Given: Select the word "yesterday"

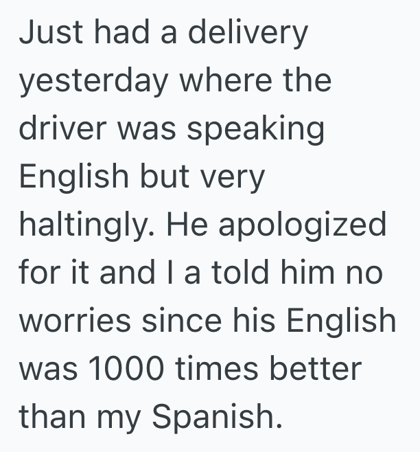Looking at the screenshot, I should tap(93, 82).
